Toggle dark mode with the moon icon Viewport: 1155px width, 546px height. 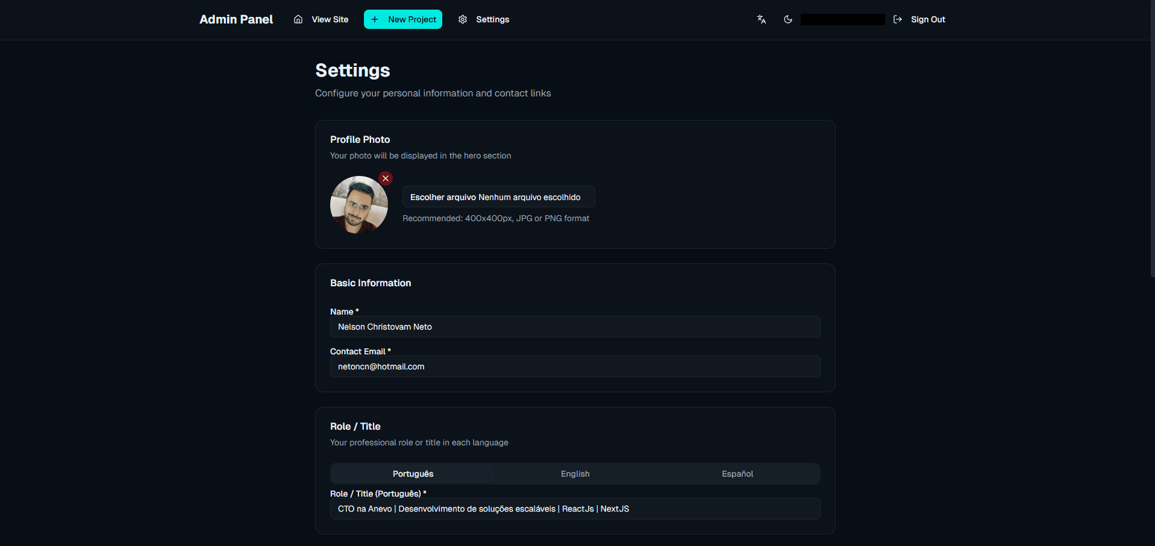point(787,19)
